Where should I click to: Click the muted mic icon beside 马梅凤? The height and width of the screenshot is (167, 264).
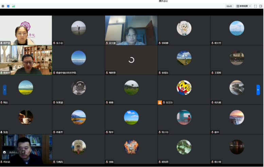54,162
